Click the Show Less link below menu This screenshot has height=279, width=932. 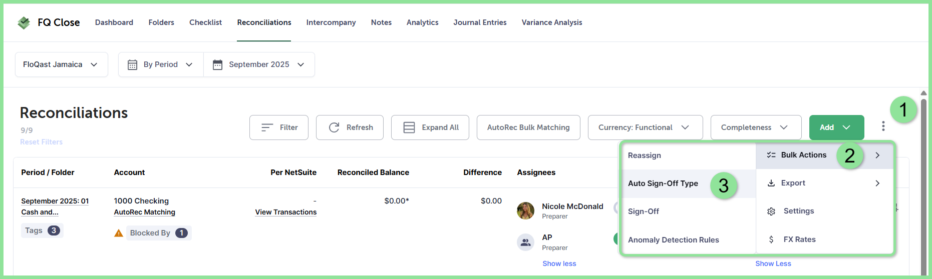click(773, 263)
